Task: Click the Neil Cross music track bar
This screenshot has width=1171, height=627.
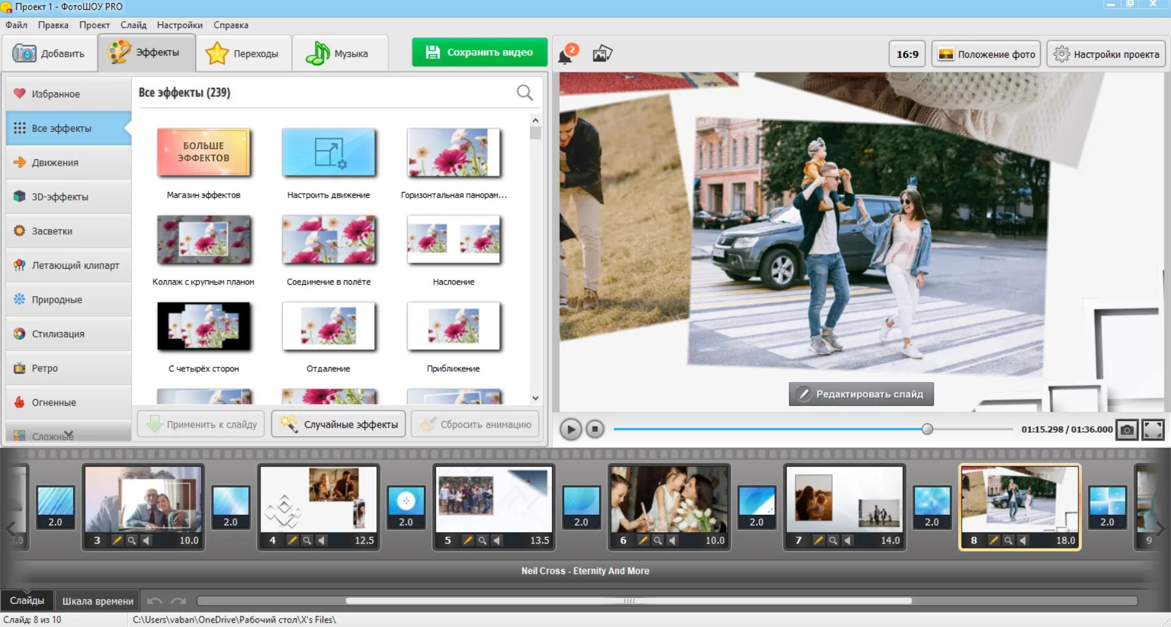Action: coord(585,571)
